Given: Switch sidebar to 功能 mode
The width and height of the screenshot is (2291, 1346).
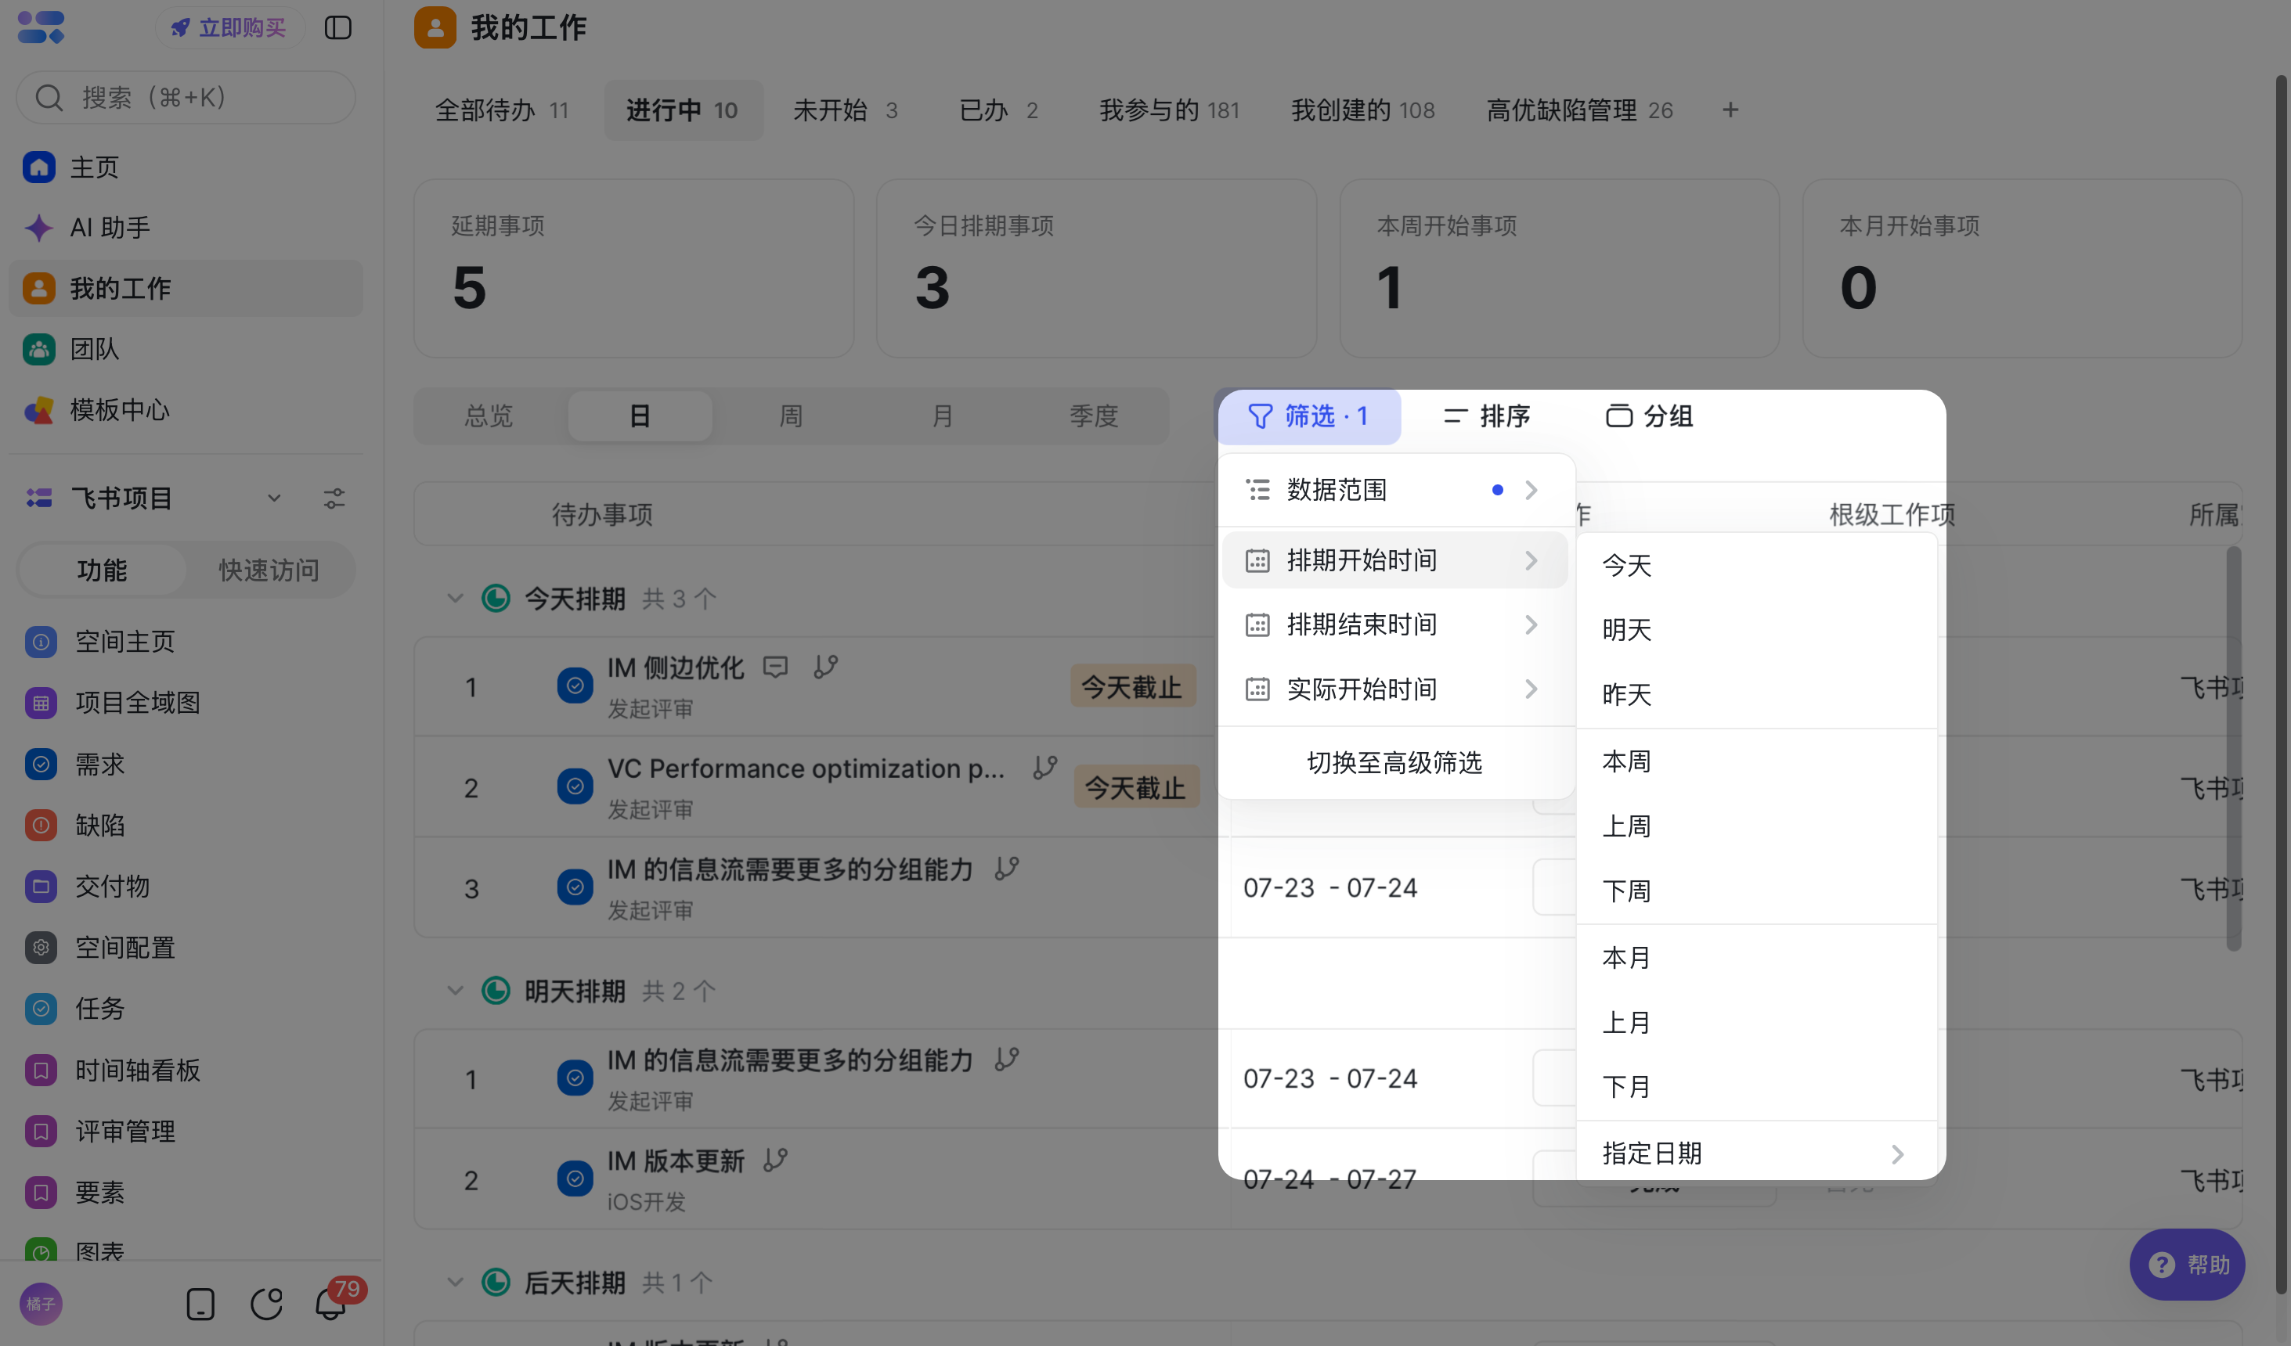Looking at the screenshot, I should tap(102, 570).
